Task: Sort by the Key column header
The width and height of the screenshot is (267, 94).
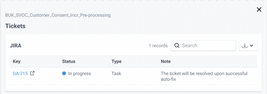Action: 16,61
